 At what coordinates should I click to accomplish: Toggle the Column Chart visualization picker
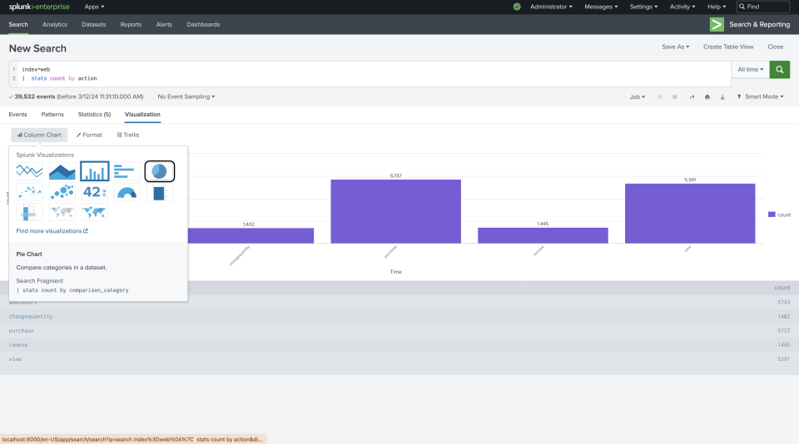coord(39,135)
